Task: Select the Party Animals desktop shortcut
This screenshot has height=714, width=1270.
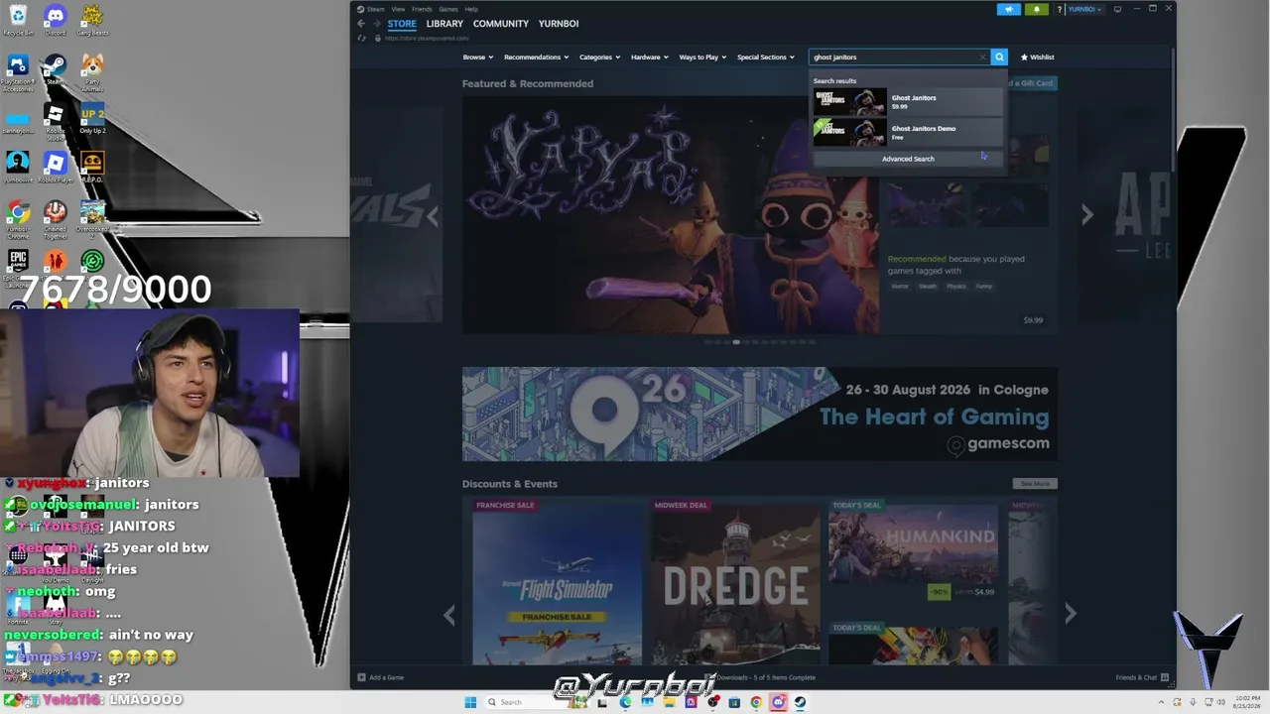Action: point(92,72)
